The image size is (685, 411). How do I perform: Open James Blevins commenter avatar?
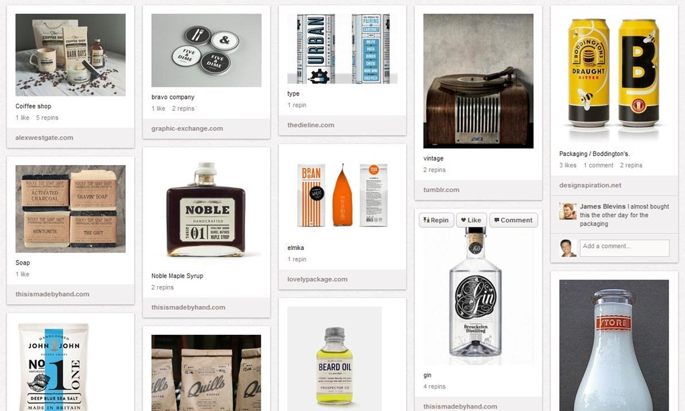coord(568,211)
